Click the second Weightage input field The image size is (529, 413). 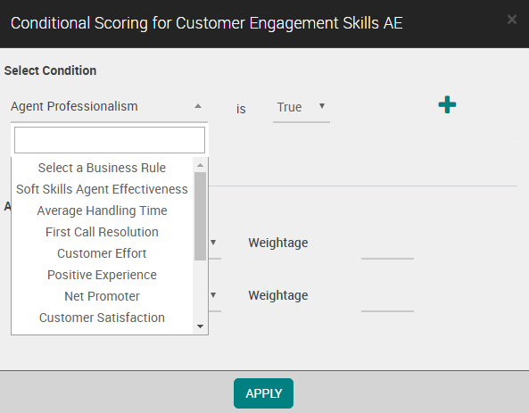click(387, 302)
